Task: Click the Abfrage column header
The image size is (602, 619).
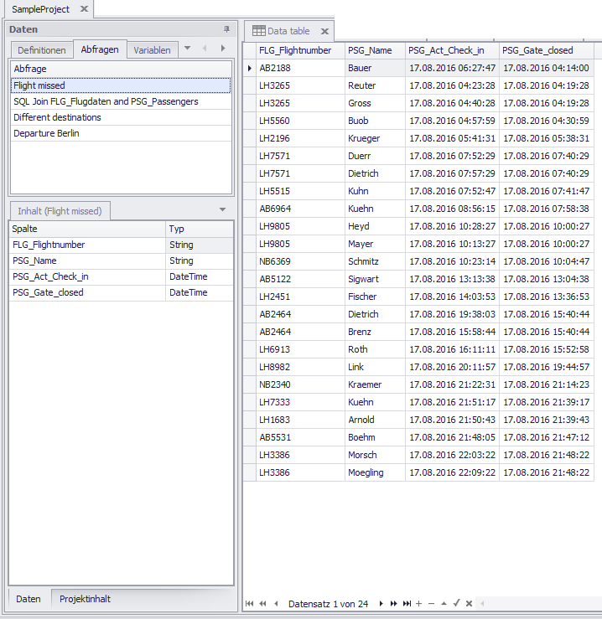Action: [121, 69]
